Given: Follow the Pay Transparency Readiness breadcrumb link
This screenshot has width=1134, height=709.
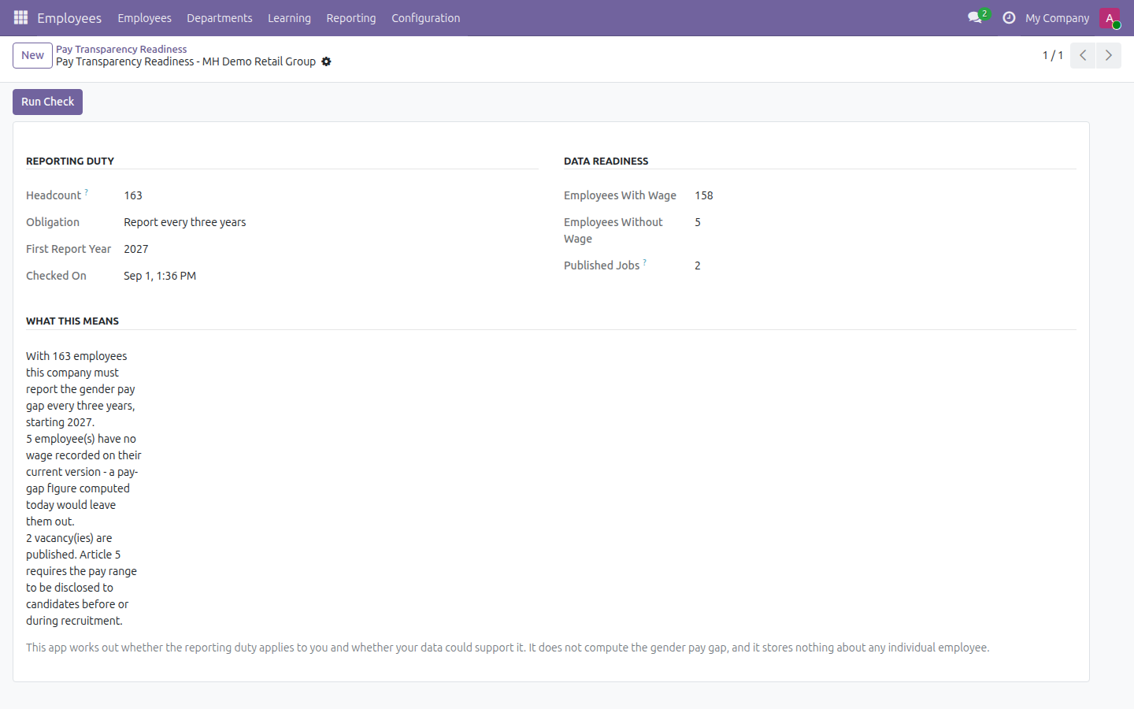Looking at the screenshot, I should tap(121, 49).
